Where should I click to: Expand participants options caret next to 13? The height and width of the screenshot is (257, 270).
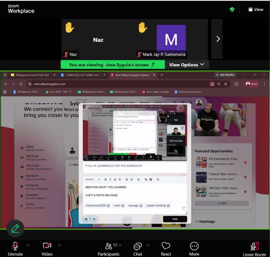(x=120, y=245)
